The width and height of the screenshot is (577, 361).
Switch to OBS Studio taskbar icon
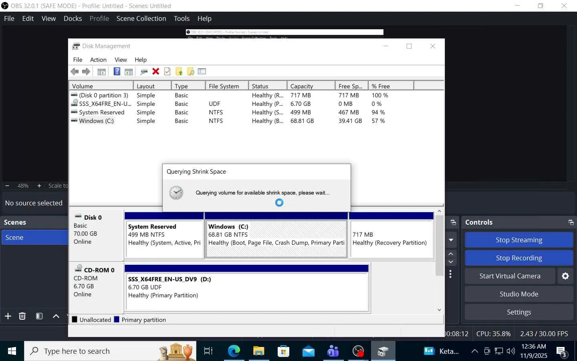coord(358,351)
